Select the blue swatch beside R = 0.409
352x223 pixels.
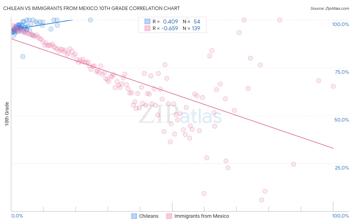[147, 22]
